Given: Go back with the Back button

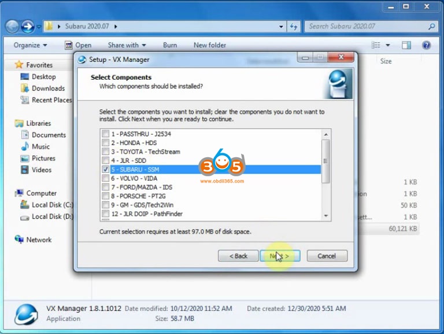Looking at the screenshot, I should click(x=238, y=256).
